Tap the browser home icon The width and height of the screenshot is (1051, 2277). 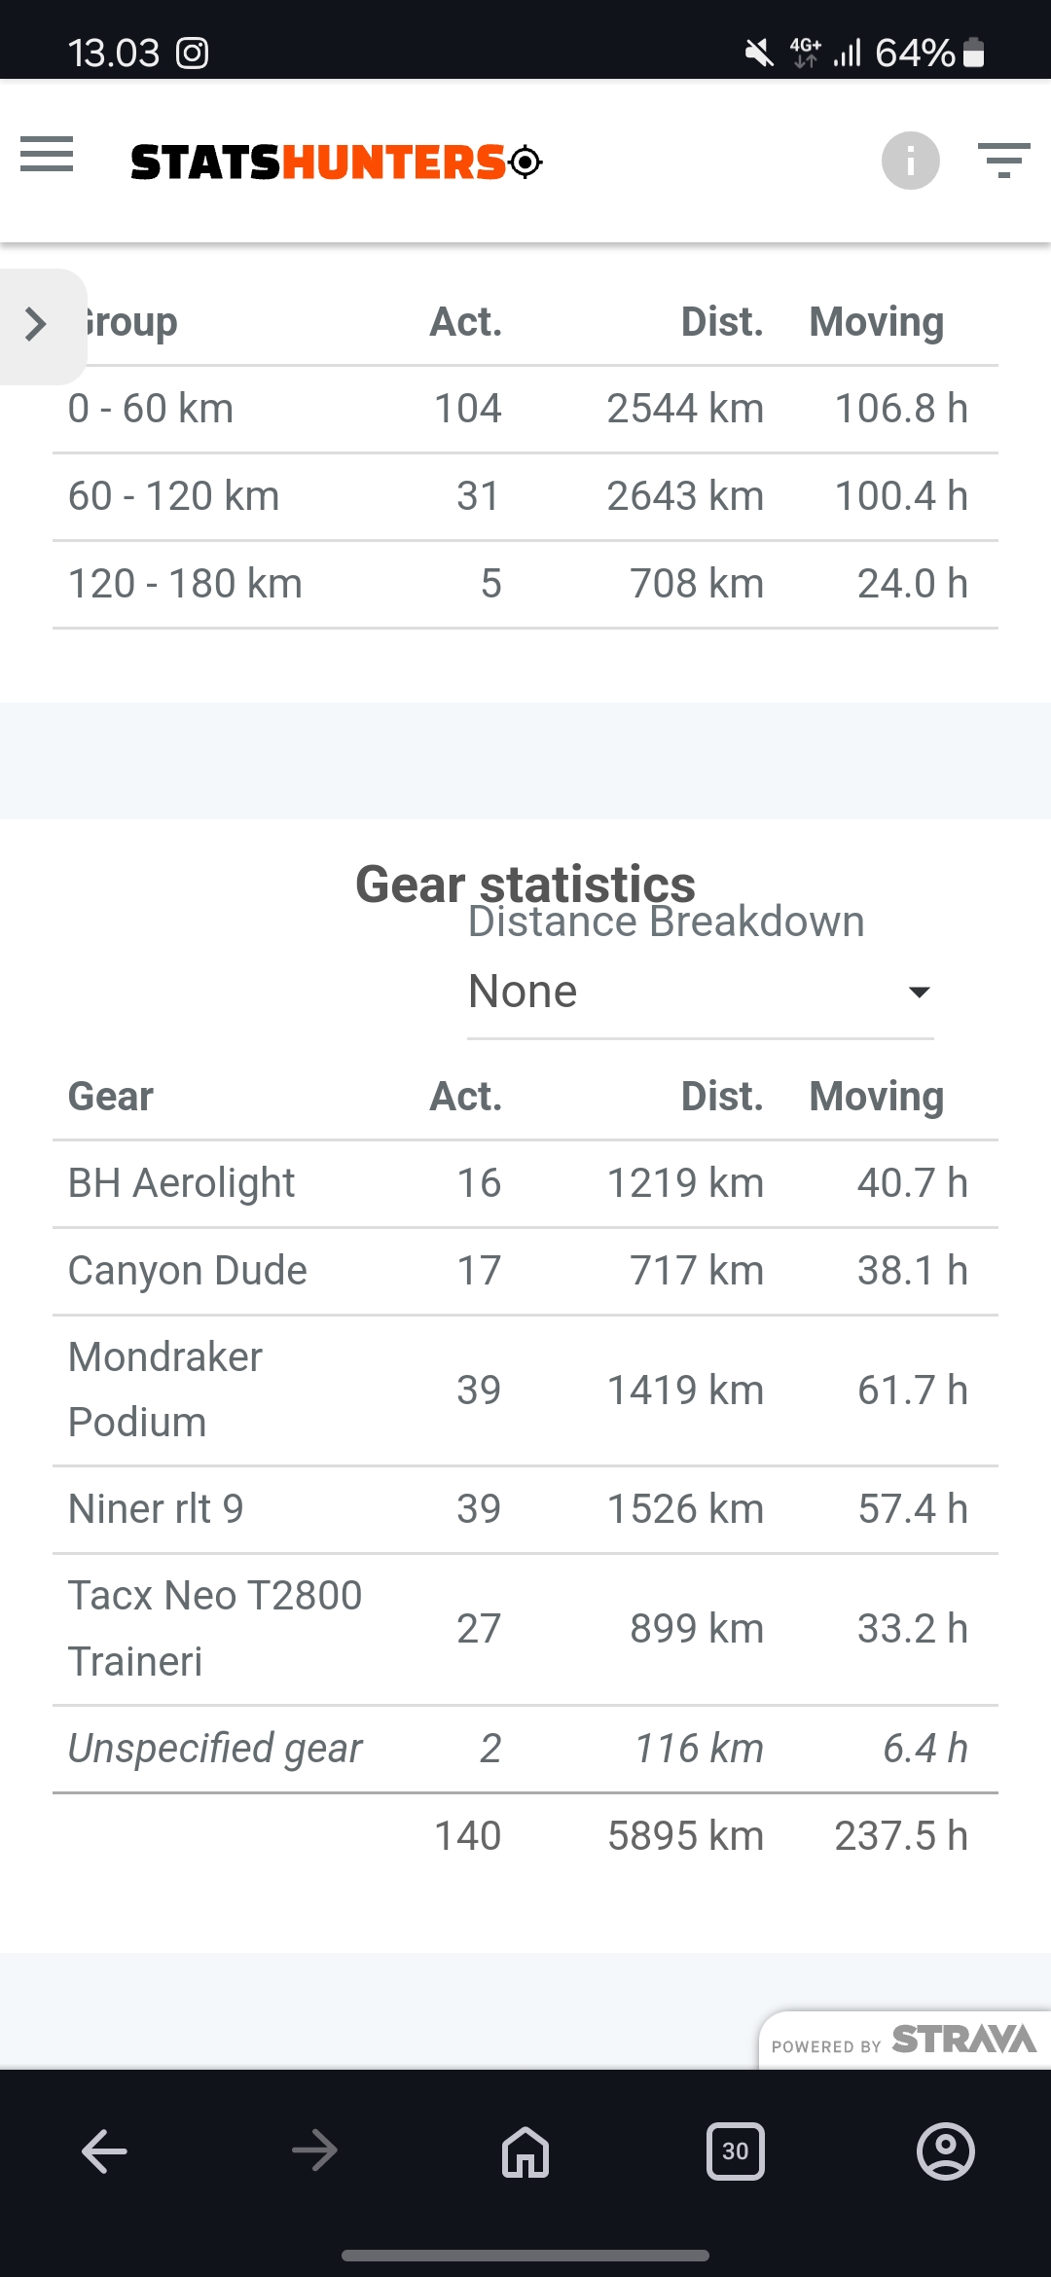[525, 2150]
